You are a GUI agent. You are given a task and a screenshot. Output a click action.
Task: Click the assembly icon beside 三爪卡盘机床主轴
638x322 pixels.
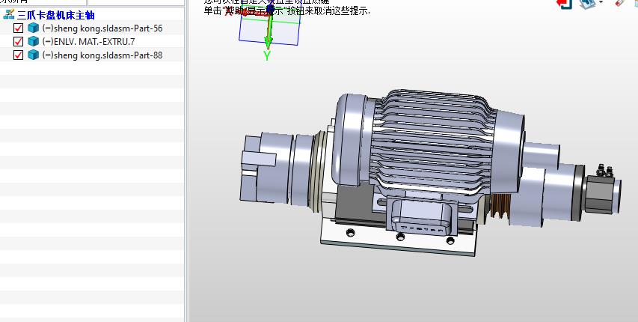(8, 15)
